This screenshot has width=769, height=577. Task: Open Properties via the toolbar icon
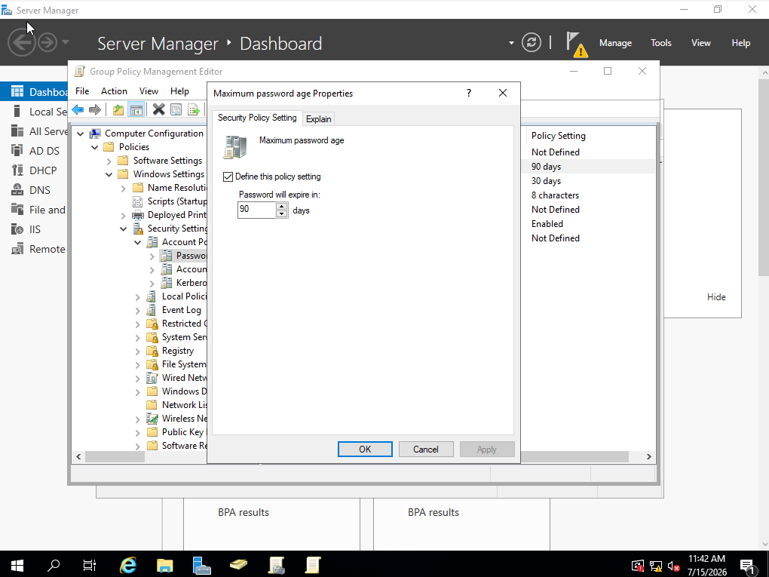click(x=176, y=109)
